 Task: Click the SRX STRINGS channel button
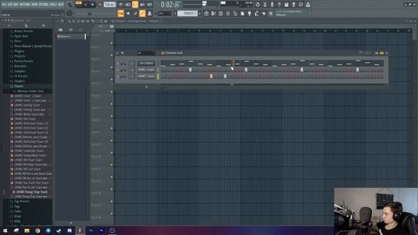tap(146, 63)
